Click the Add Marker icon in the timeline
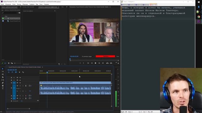The width and height of the screenshot is (202, 113). point(20,72)
